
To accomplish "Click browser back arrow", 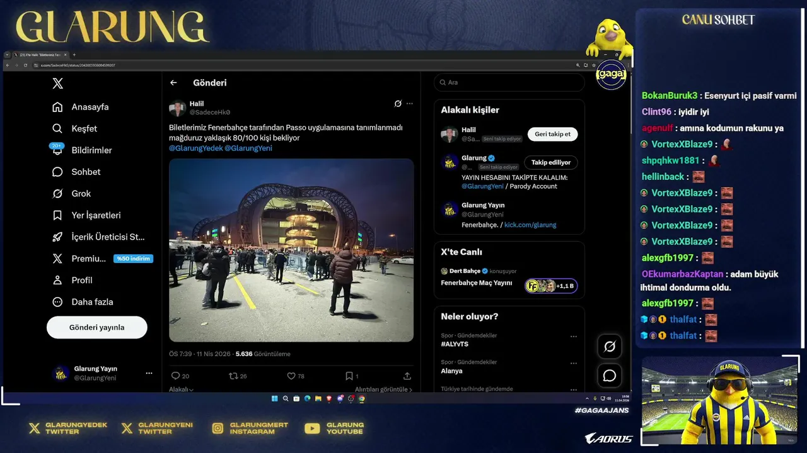I will pos(8,65).
